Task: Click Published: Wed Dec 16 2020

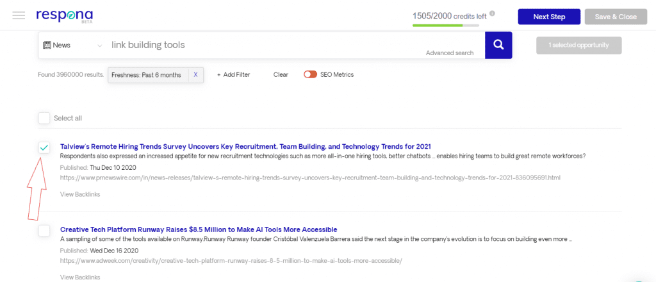Action: point(99,251)
